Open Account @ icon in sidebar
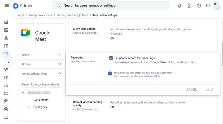The image size is (223, 124). pyautogui.click(x=6, y=101)
